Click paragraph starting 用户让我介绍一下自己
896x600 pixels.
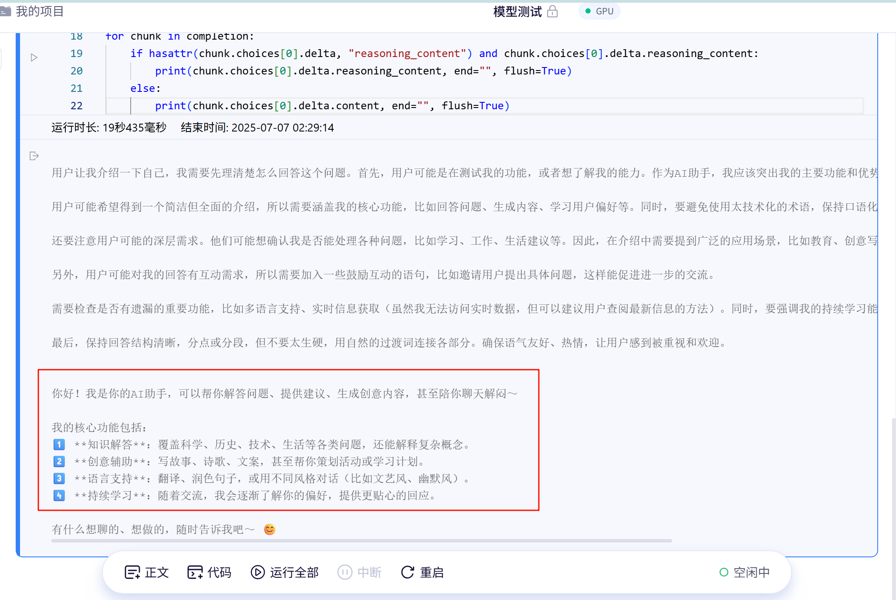coord(464,173)
